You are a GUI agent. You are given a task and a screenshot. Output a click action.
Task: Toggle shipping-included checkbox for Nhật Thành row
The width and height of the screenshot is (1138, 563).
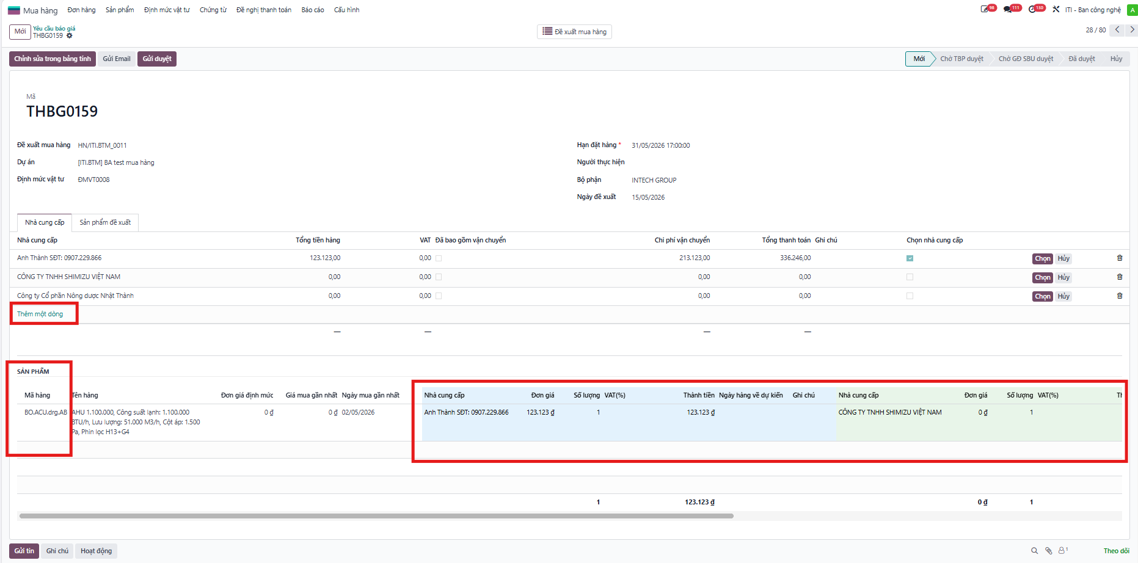click(439, 296)
